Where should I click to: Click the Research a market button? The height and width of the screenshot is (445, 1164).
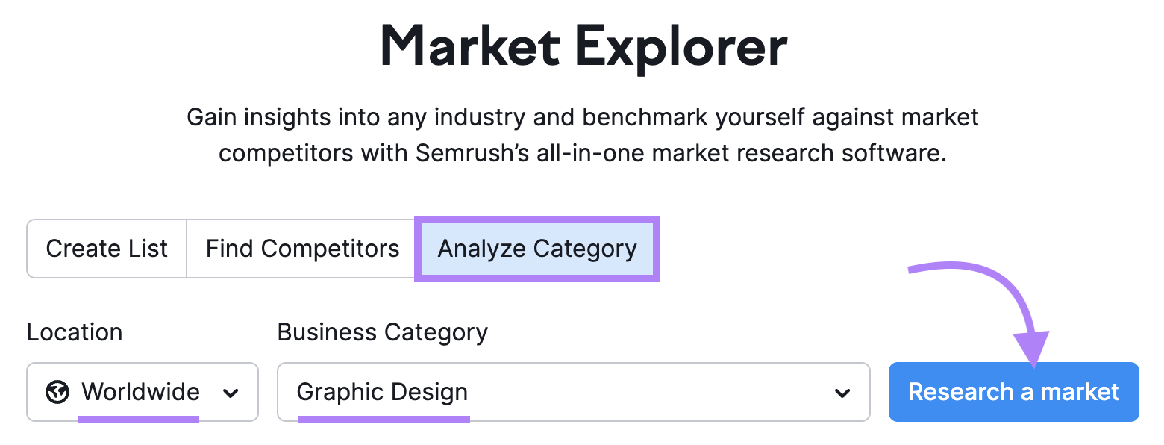1013,391
